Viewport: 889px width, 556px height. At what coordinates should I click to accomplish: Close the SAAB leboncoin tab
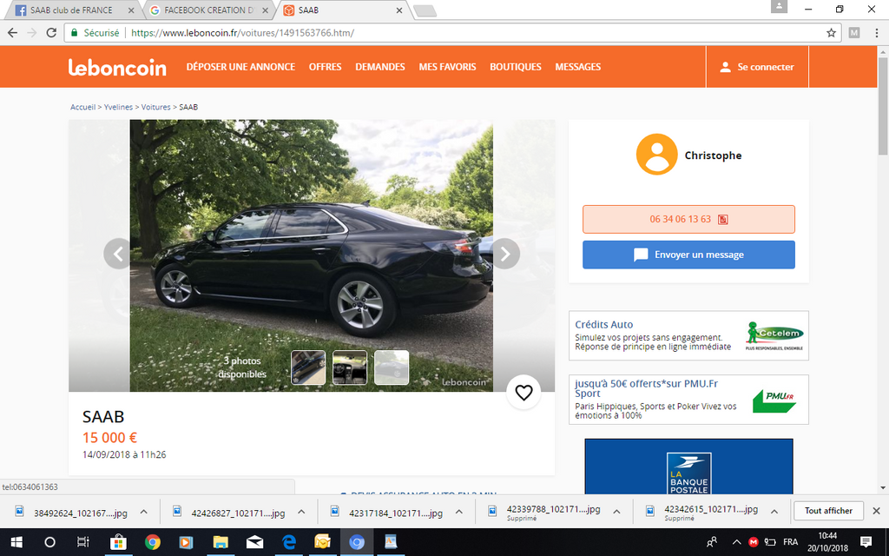(x=399, y=10)
